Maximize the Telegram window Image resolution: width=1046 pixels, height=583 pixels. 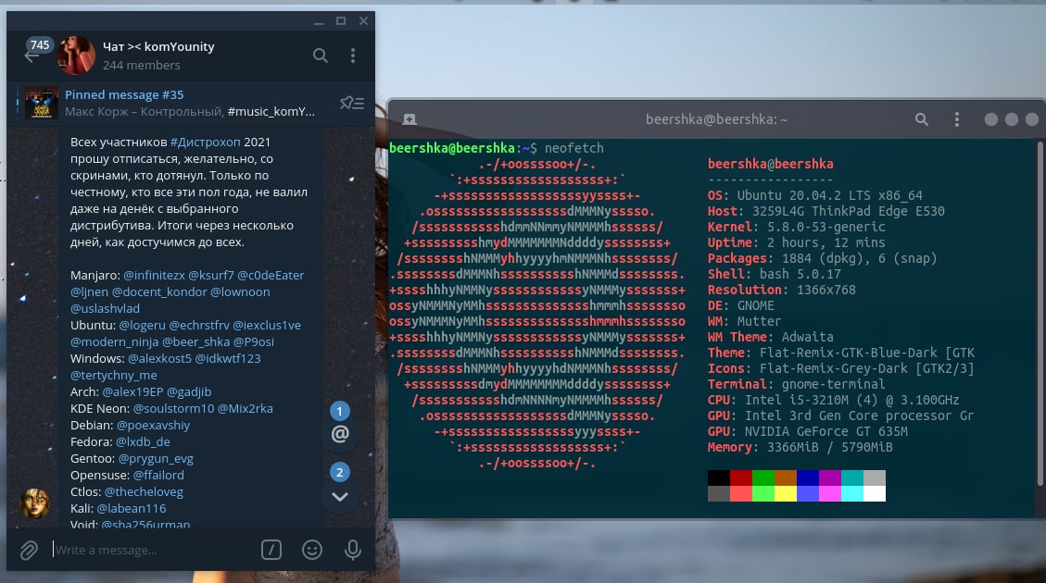click(x=341, y=21)
